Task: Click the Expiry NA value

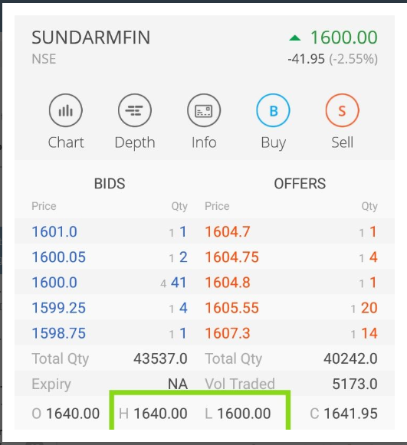Action: 178,384
